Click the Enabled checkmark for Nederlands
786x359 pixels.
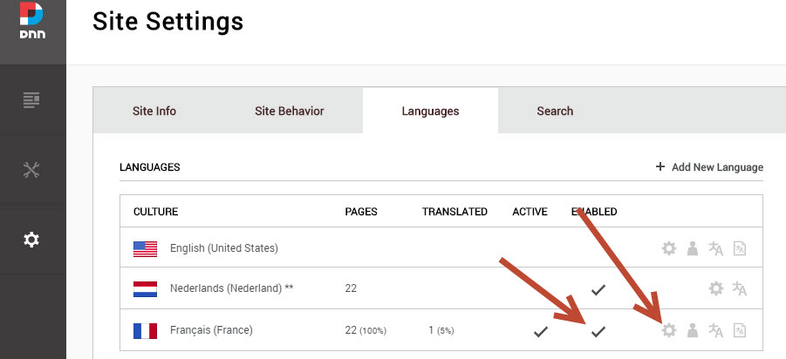coord(598,289)
